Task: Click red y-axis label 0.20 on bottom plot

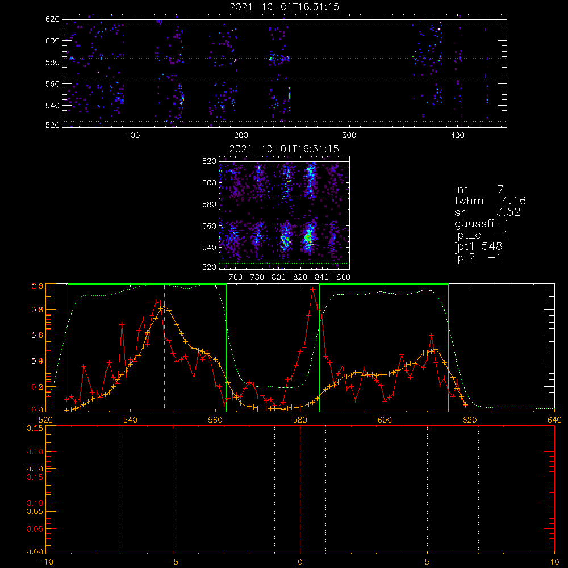Action: [35, 452]
